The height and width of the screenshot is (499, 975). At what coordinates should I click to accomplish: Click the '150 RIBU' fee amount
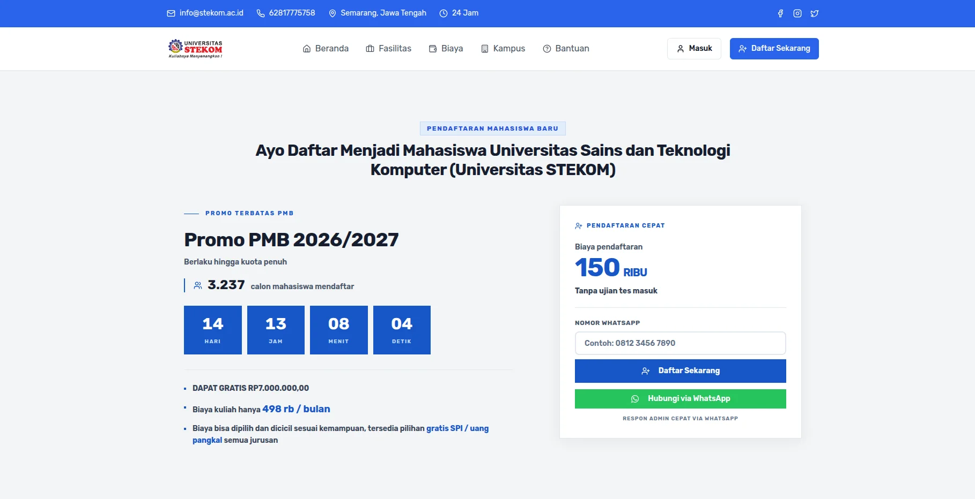click(611, 268)
